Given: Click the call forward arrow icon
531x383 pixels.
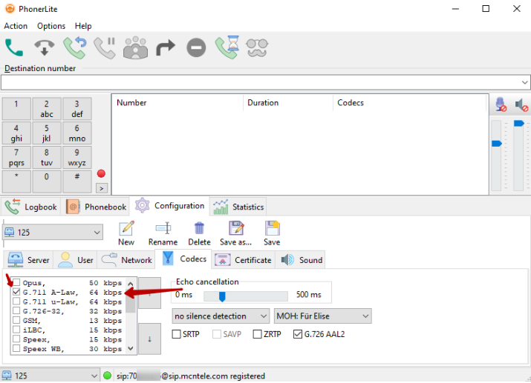Looking at the screenshot, I should click(166, 47).
